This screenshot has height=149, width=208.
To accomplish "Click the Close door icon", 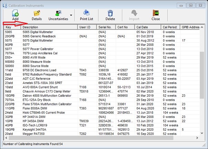I will (155, 13).
